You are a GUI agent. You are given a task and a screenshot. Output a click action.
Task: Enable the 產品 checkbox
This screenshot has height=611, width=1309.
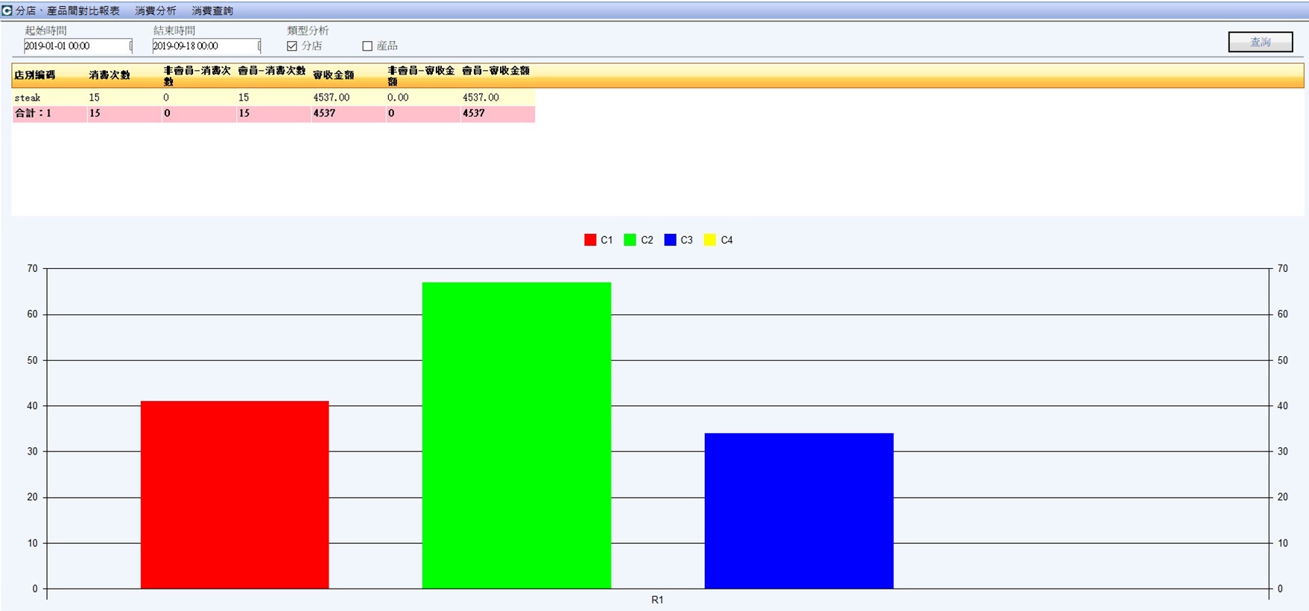point(367,46)
